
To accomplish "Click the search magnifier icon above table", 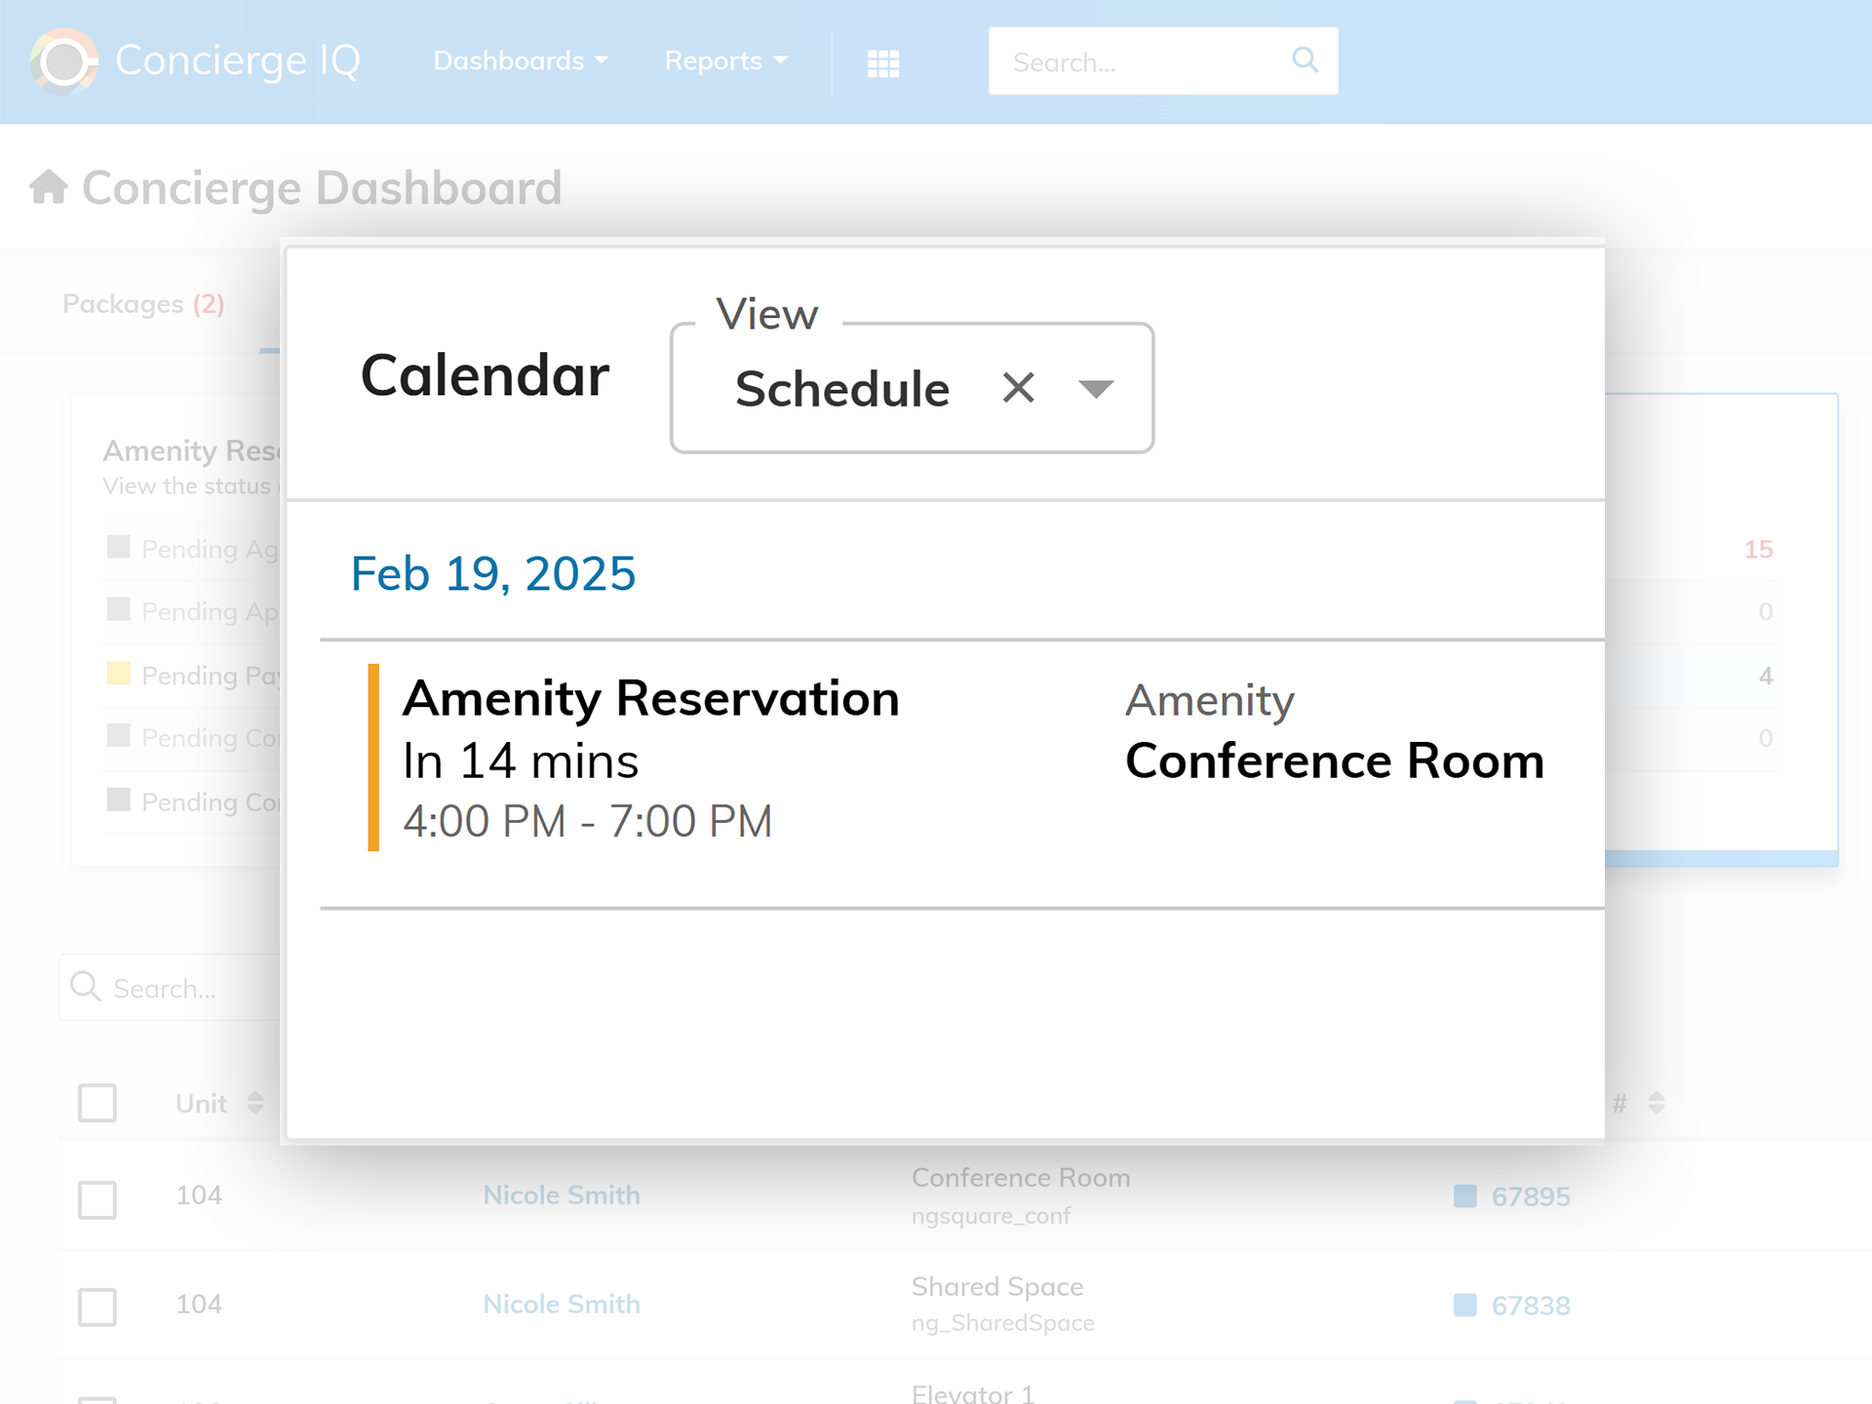I will [x=86, y=987].
